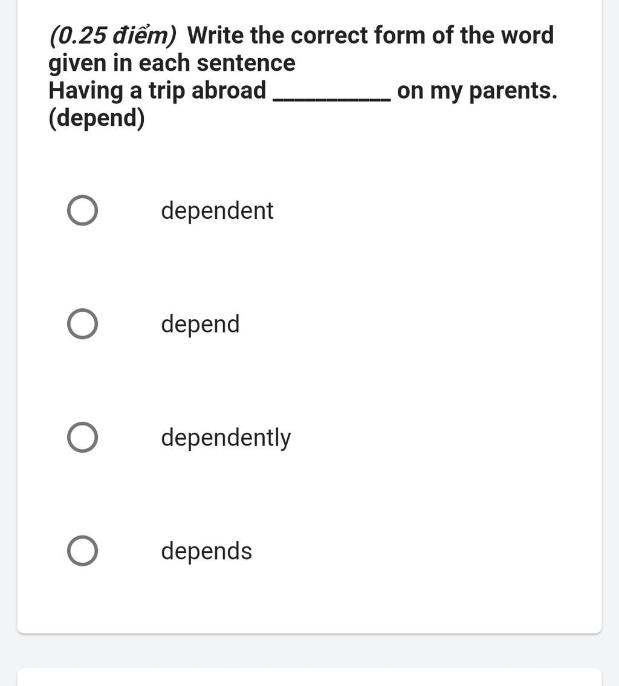Viewport: 619px width, 686px height.
Task: Mark the "dependently" radio circle
Action: pos(82,437)
